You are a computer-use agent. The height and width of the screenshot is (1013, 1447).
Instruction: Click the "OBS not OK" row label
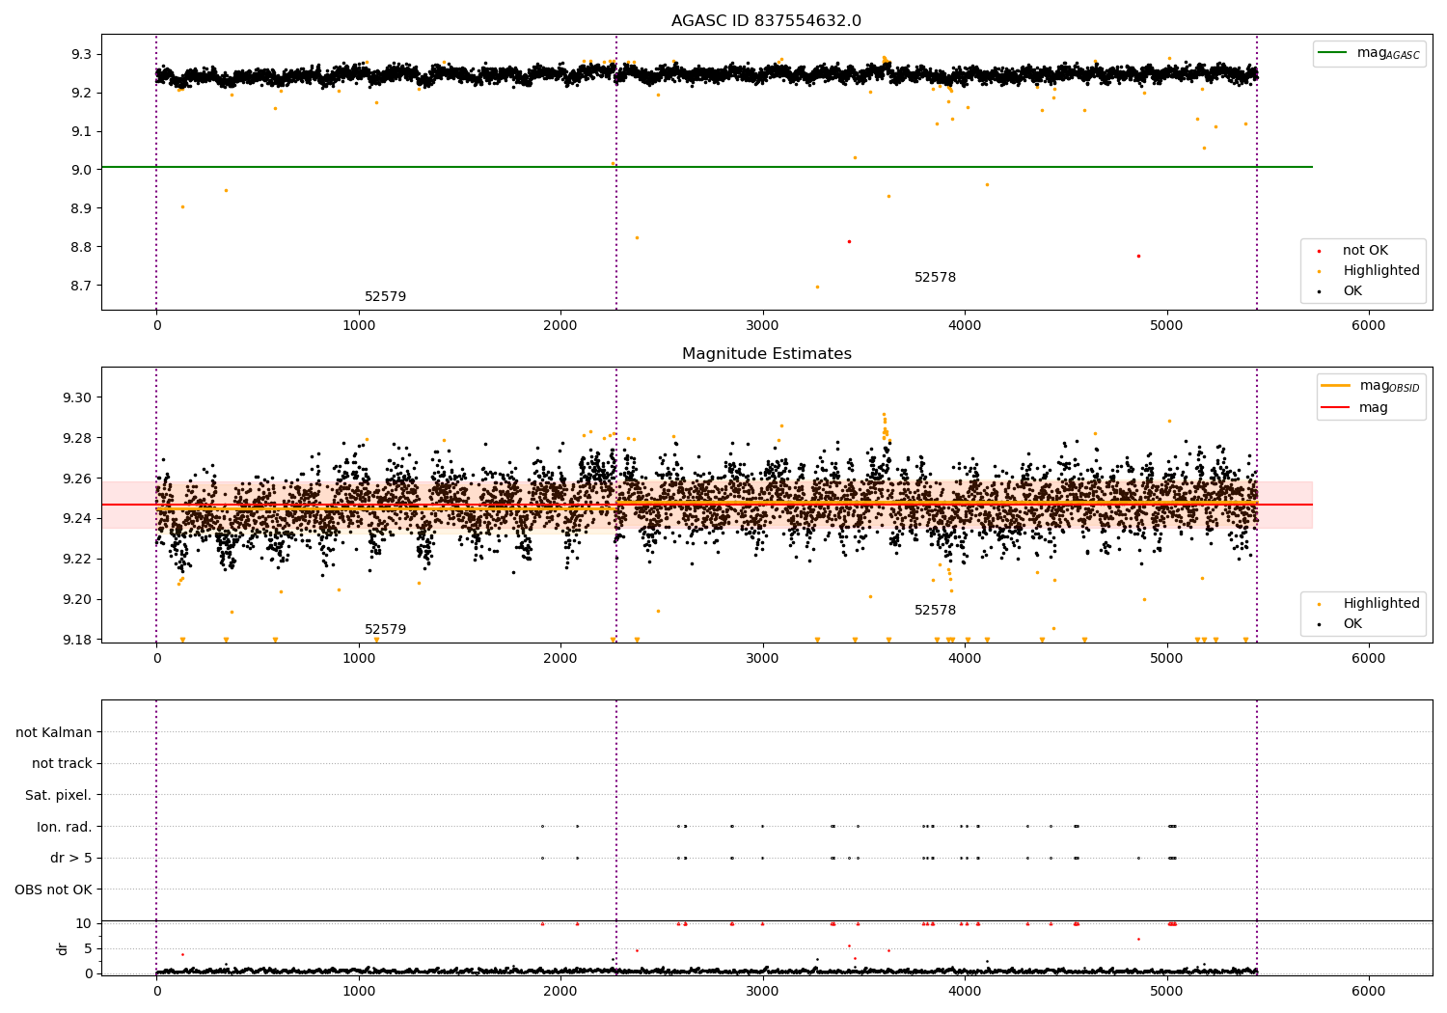pos(53,890)
